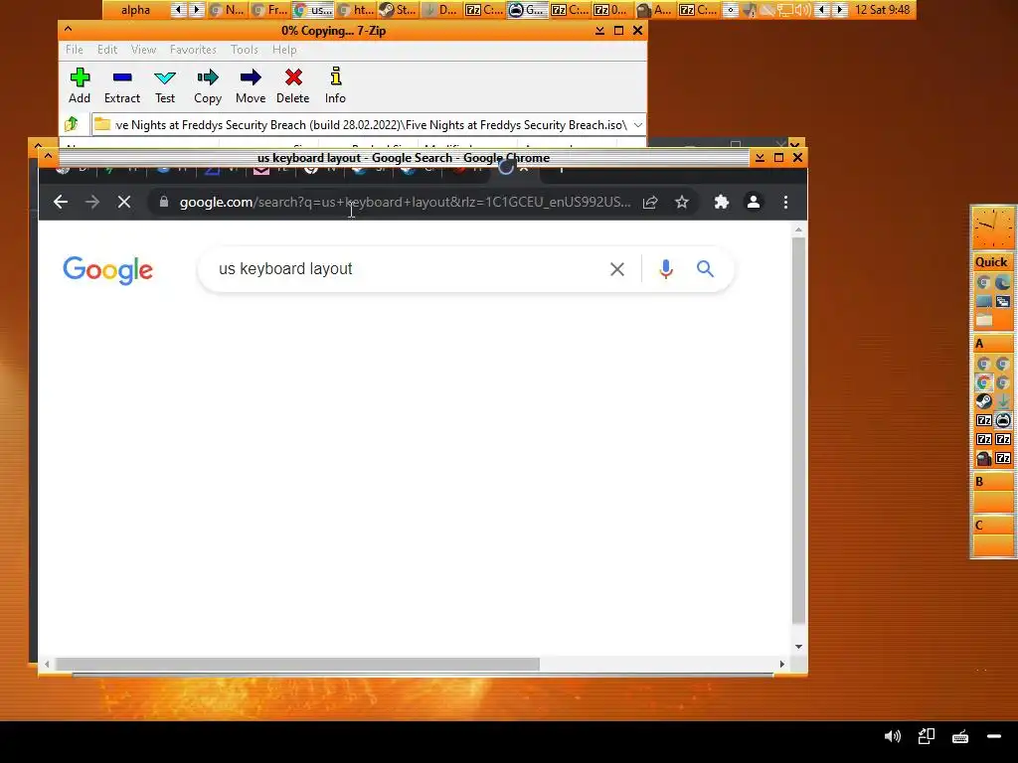
Task: Share this page from the address bar
Action: [650, 202]
